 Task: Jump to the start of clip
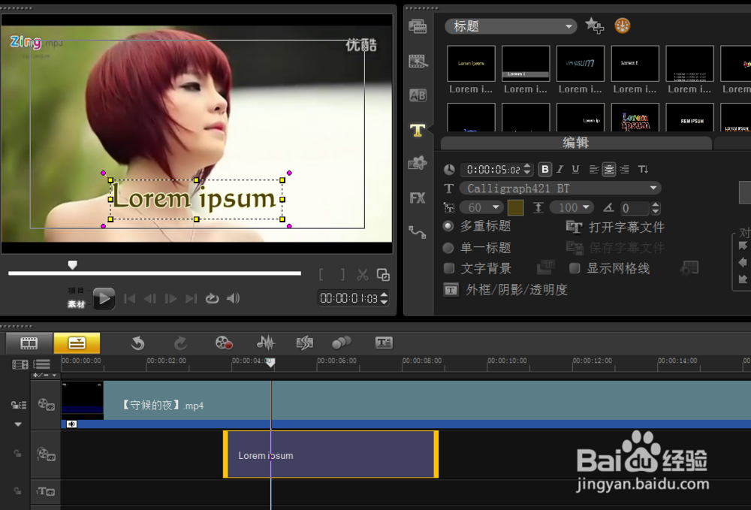[x=129, y=299]
